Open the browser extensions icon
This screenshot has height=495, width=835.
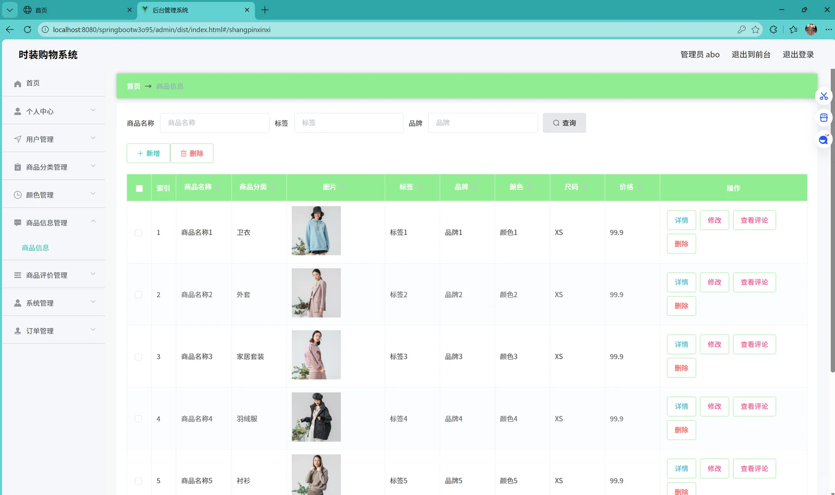tap(773, 29)
